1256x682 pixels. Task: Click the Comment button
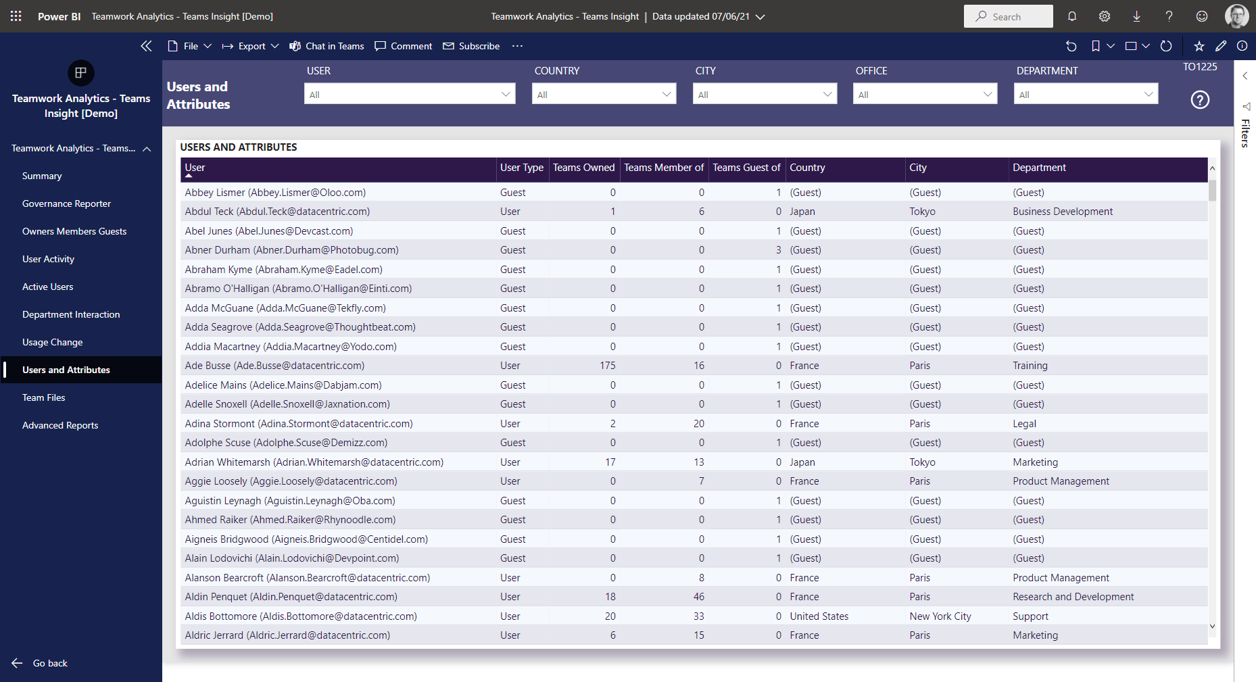tap(404, 46)
